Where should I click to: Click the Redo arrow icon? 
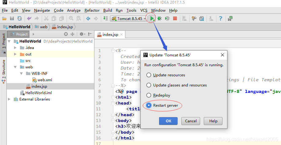pos(36,18)
